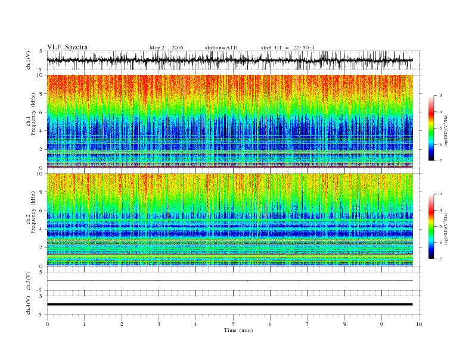472x364 pixels.
Task: Click the "8" kHz tick on ch.1 frequency axis
Action: (42, 94)
